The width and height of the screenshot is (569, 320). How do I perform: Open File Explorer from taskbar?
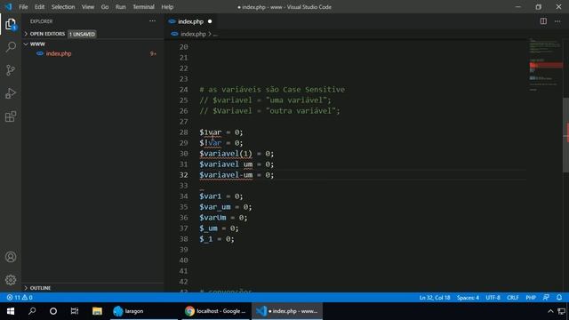point(97,311)
